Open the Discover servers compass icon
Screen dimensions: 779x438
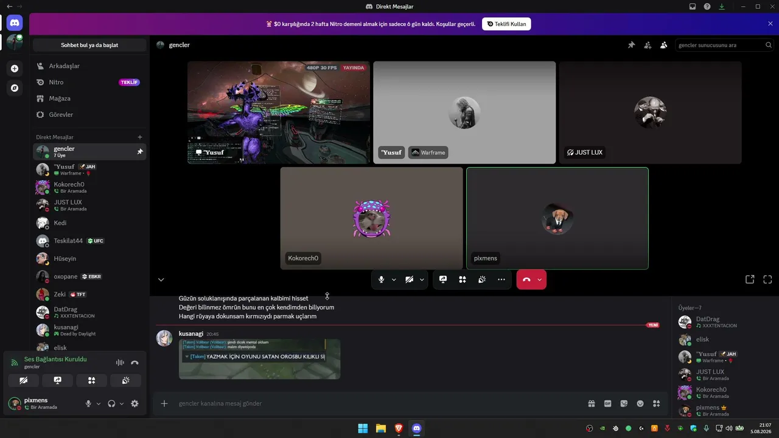point(15,88)
